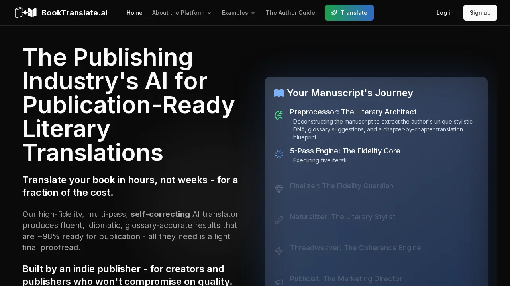Click the Naturalizer: The Literary Stylist step

343,217
